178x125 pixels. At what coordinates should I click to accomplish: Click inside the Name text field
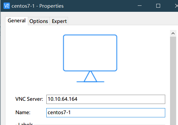[x=106, y=113]
